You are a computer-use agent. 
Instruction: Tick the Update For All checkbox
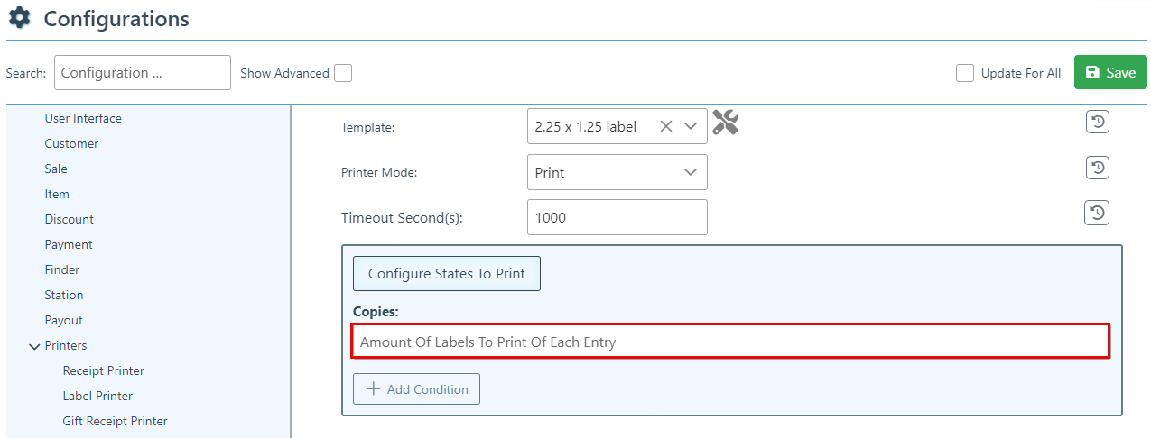(965, 73)
